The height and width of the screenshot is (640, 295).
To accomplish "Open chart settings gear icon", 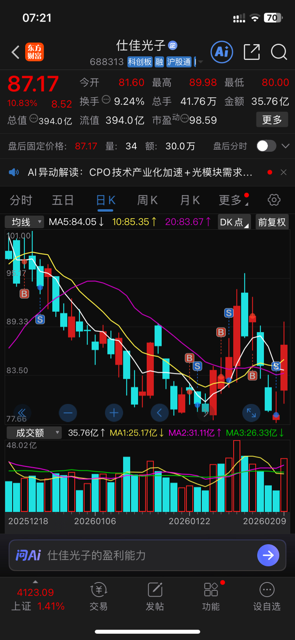I will tap(274, 200).
